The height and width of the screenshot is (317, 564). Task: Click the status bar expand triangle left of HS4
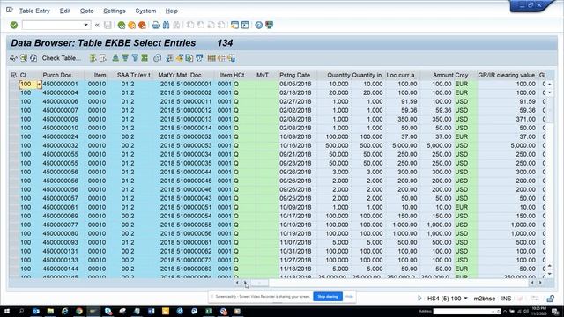point(419,299)
